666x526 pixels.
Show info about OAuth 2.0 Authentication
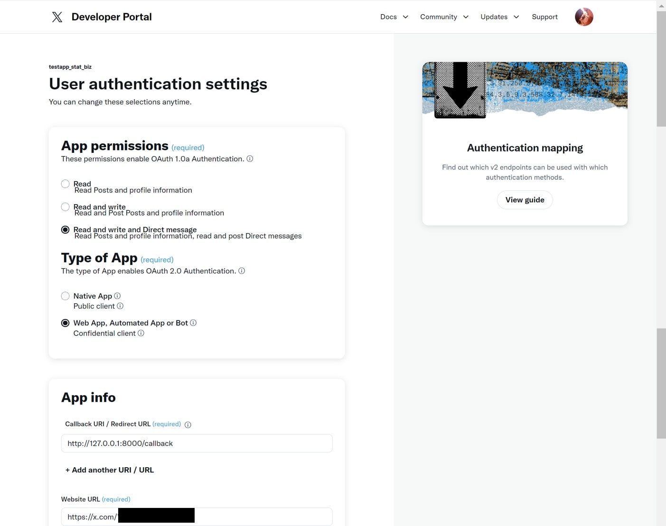click(242, 271)
